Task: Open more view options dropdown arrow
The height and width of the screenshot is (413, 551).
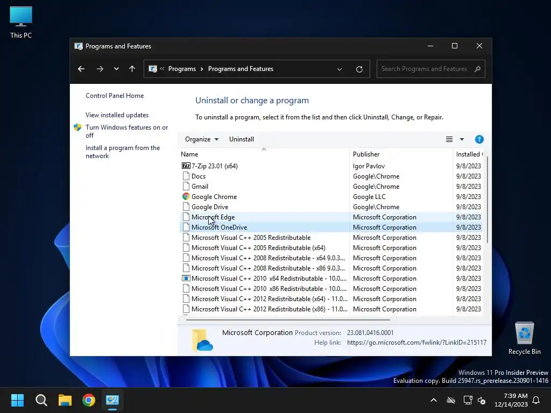Action: pos(462,139)
